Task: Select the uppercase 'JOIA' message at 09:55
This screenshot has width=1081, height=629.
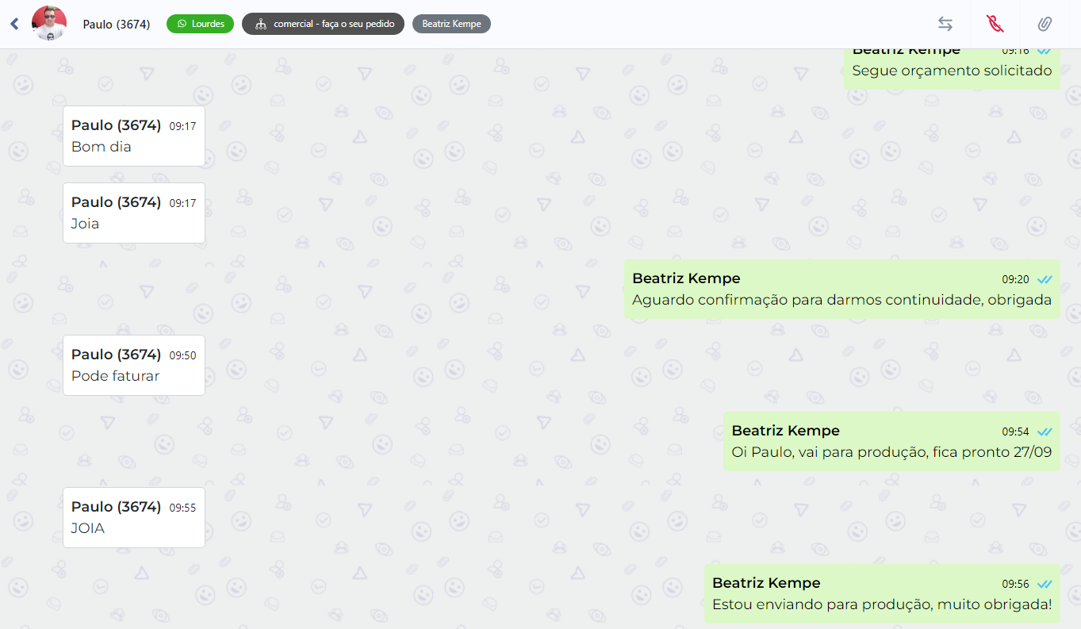Action: point(133,518)
